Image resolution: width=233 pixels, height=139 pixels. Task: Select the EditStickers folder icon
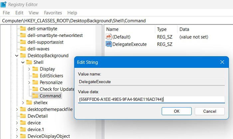[x=35, y=75]
